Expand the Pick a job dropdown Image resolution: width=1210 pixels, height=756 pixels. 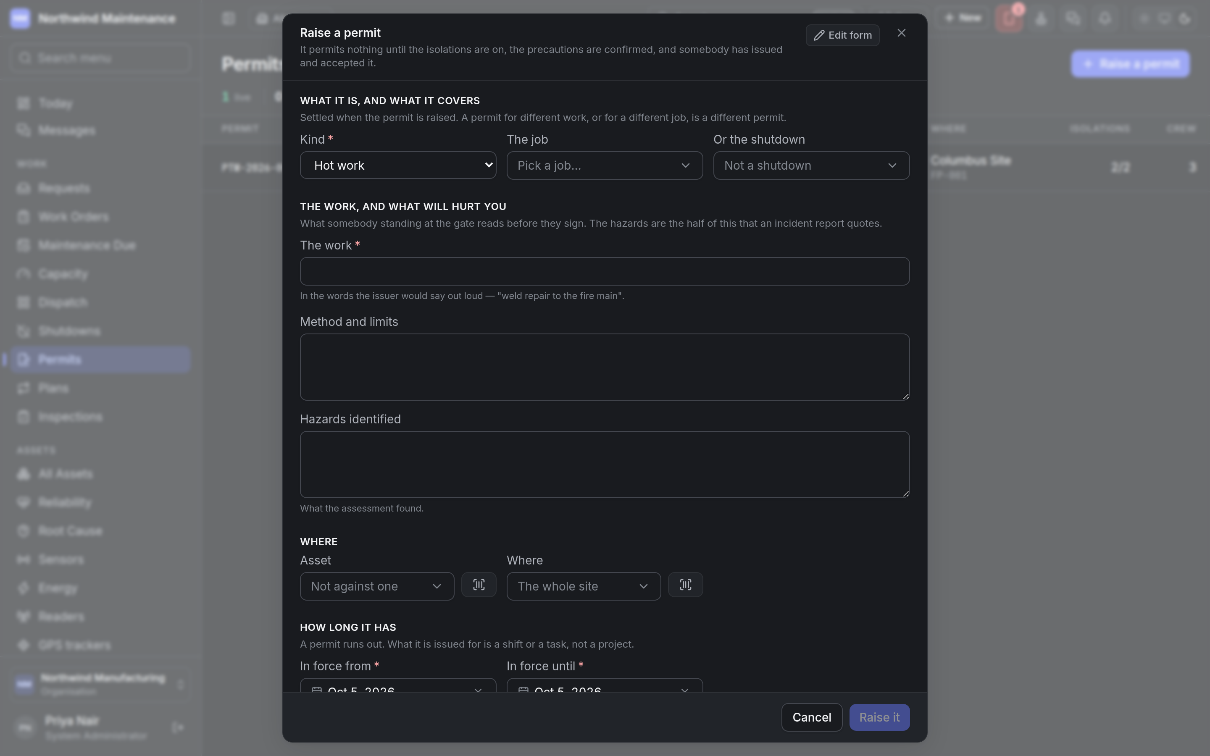click(x=605, y=165)
